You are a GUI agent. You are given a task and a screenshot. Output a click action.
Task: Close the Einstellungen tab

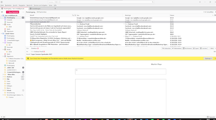tap(55, 8)
